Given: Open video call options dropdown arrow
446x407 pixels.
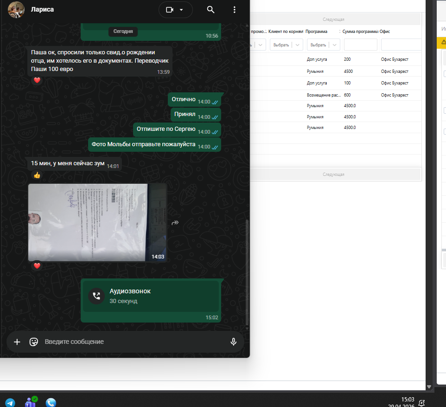Looking at the screenshot, I should click(181, 10).
